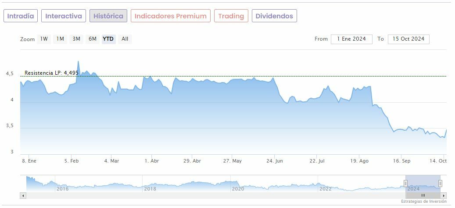Click the navigator scrollbar right arrow
The image size is (455, 208).
tap(444, 195)
